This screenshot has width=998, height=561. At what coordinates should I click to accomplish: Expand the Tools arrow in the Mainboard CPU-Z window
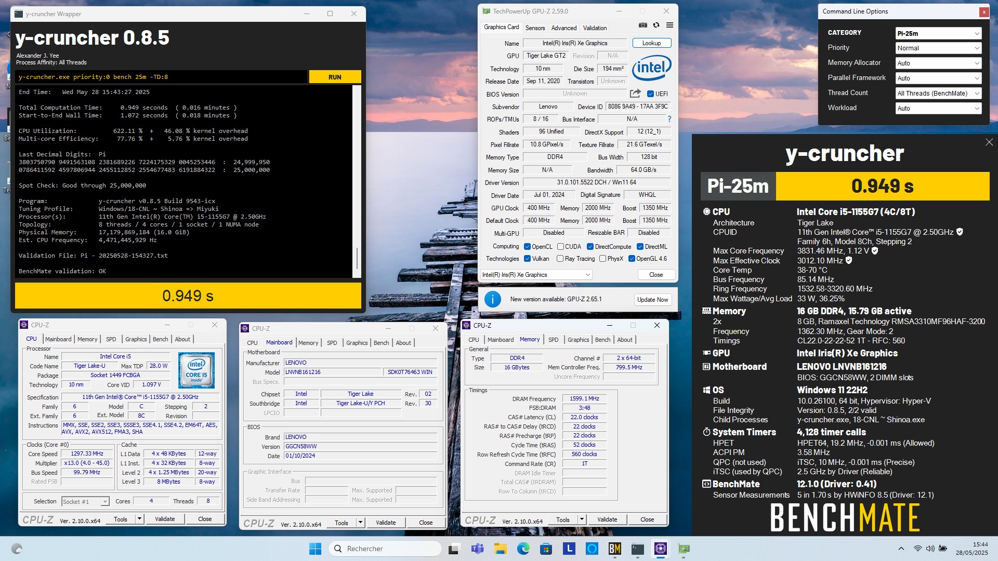click(x=360, y=523)
